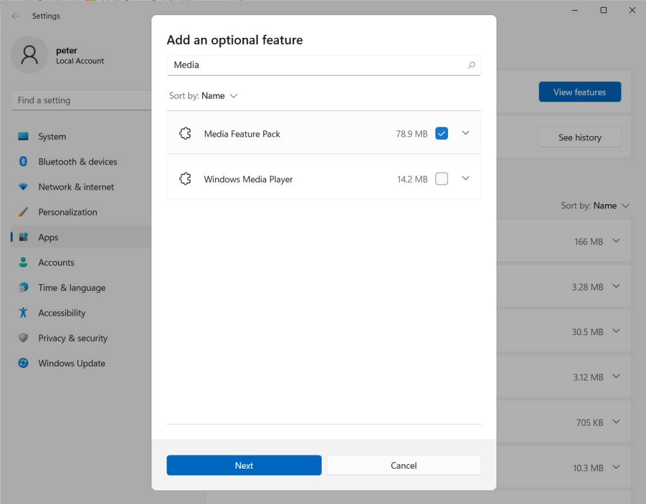Image resolution: width=646 pixels, height=504 pixels.
Task: Click the search magnifier icon in dialog
Action: 471,65
